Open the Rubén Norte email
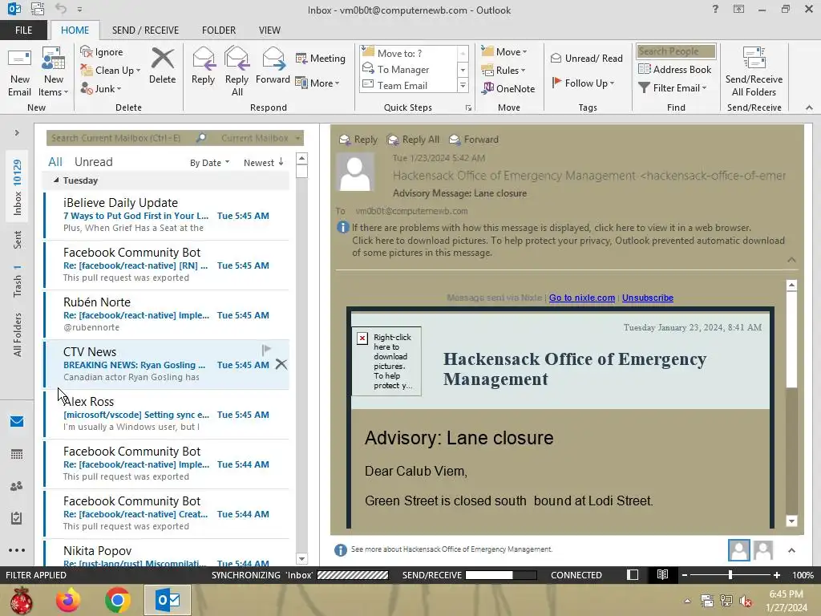Viewport: 821px width, 616px height. click(167, 314)
